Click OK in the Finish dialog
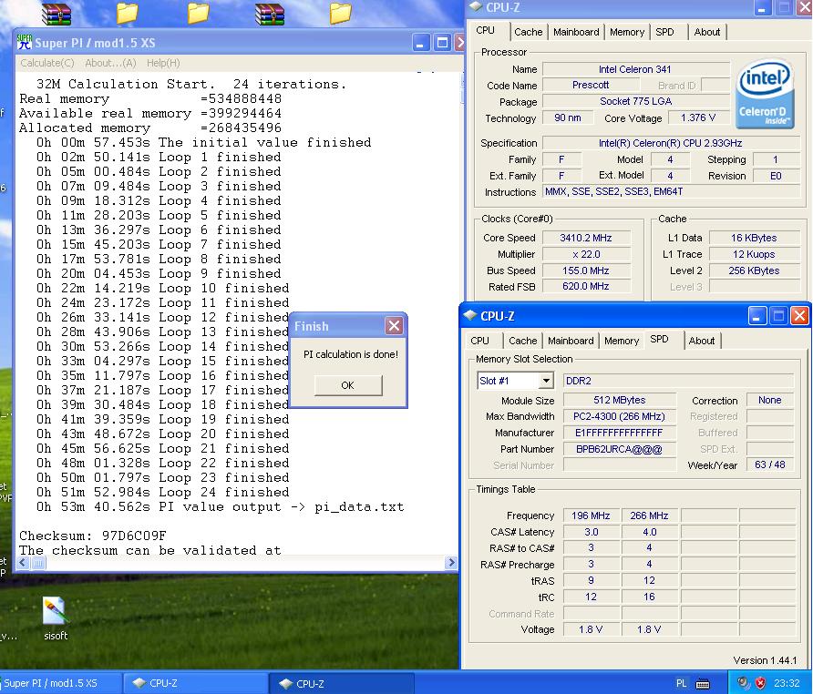Viewport: 813px width, 694px height. pyautogui.click(x=348, y=385)
